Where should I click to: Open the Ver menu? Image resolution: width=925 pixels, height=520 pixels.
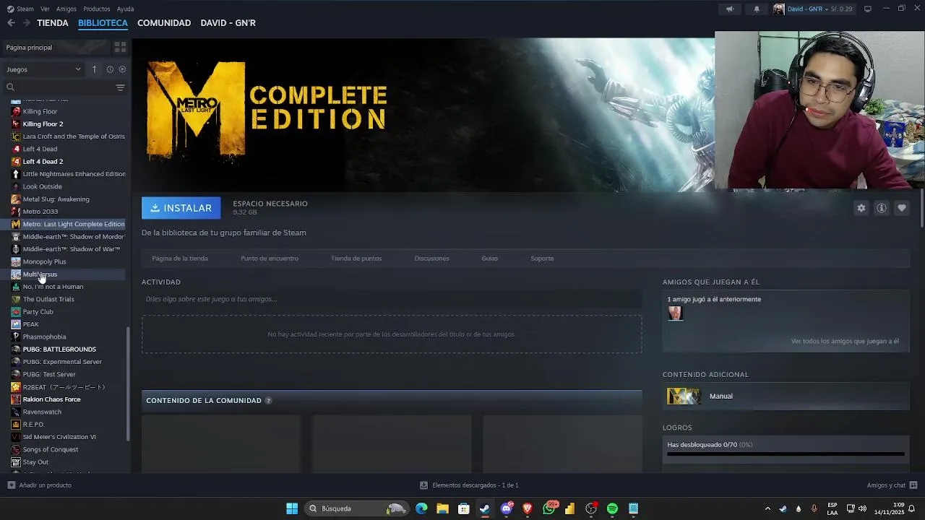coord(46,9)
